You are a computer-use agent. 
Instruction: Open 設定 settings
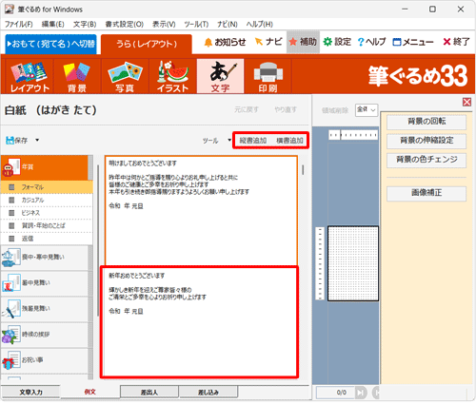click(337, 42)
